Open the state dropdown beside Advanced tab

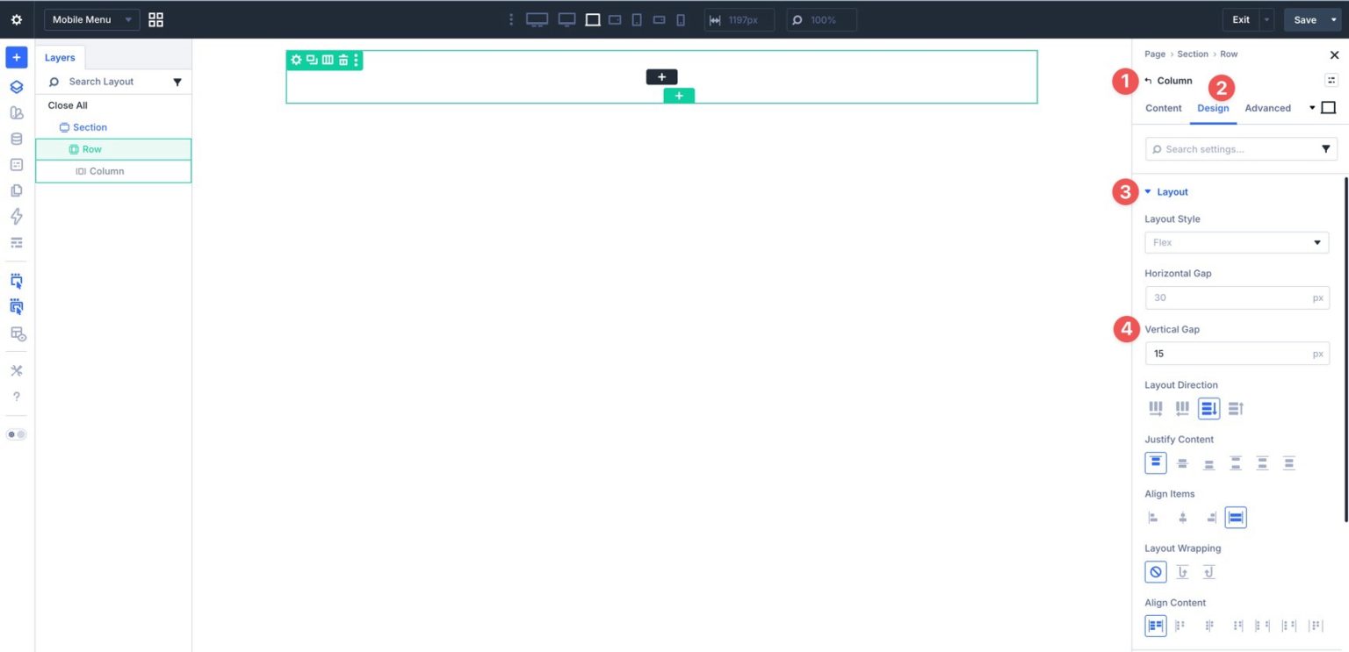tap(1312, 108)
